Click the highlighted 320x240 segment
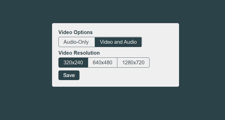Image resolution: width=225 pixels, height=120 pixels. tap(73, 63)
